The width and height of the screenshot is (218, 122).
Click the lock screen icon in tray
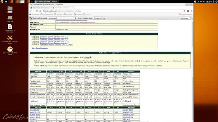click(214, 1)
